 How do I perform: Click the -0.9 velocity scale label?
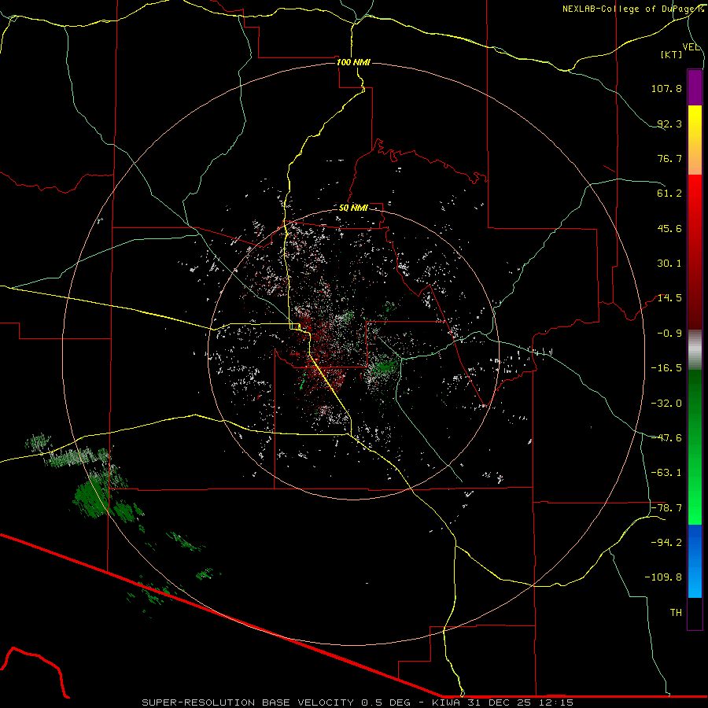(x=669, y=333)
